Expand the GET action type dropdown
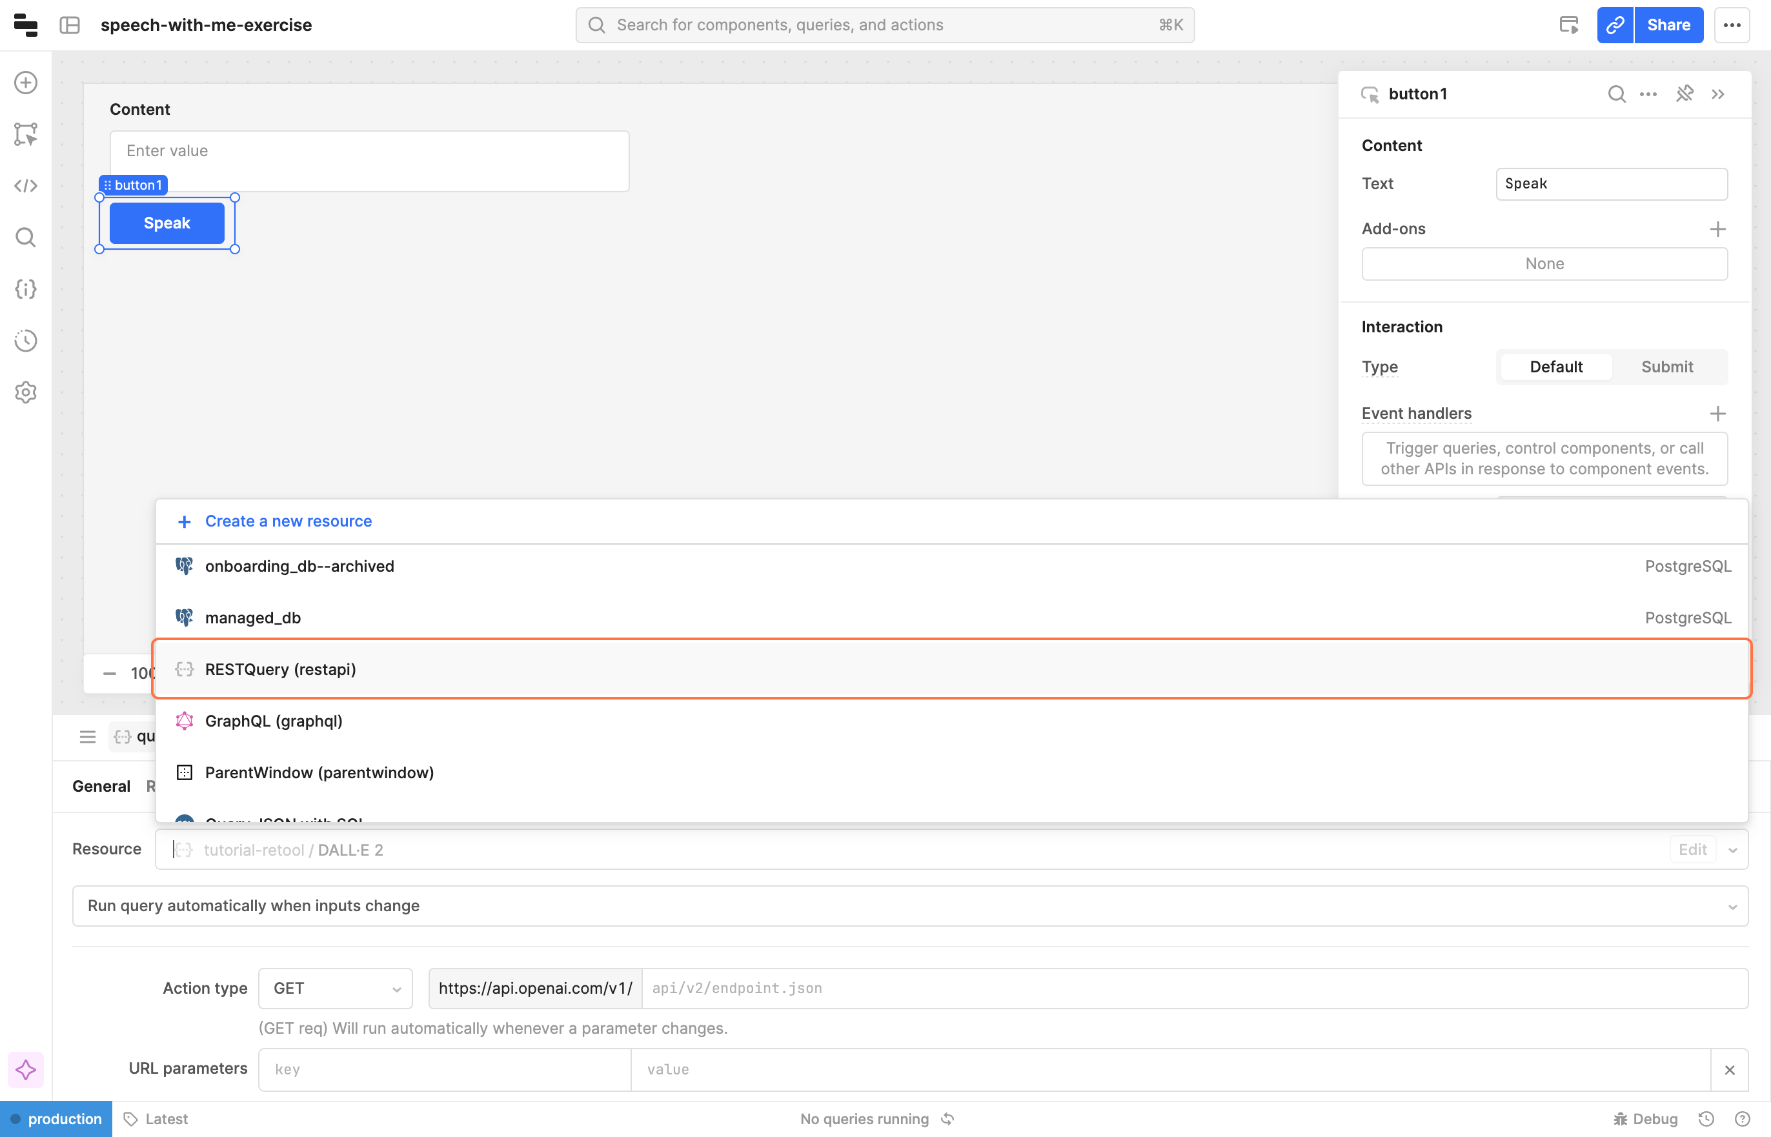 coord(336,989)
